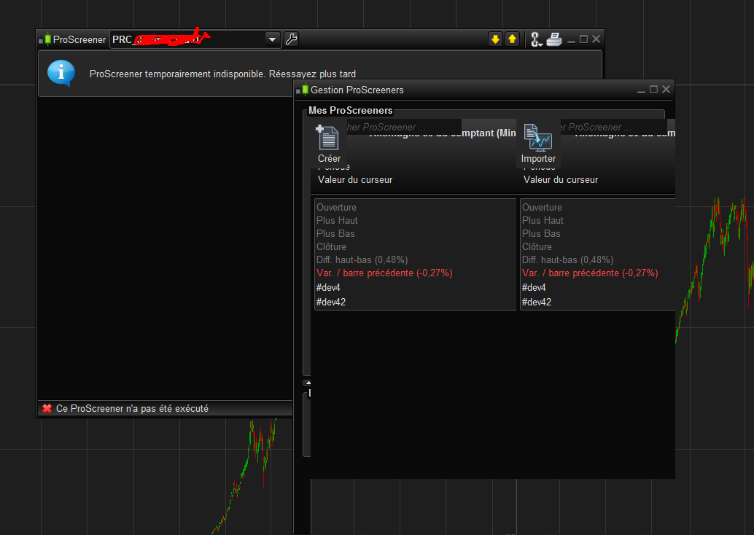Select '#dev4' in the list under Importer
This screenshot has width=754, height=535.
pos(535,287)
